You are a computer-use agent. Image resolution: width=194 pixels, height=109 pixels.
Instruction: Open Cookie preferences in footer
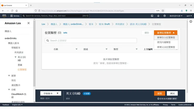point(185,105)
